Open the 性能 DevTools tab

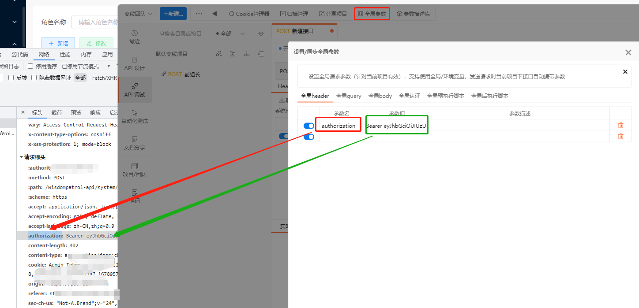tap(65, 55)
